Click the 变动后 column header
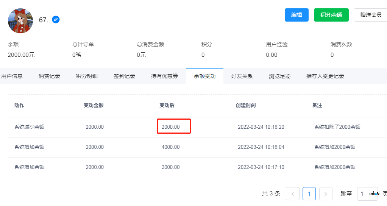The height and width of the screenshot is (206, 387). [x=167, y=105]
